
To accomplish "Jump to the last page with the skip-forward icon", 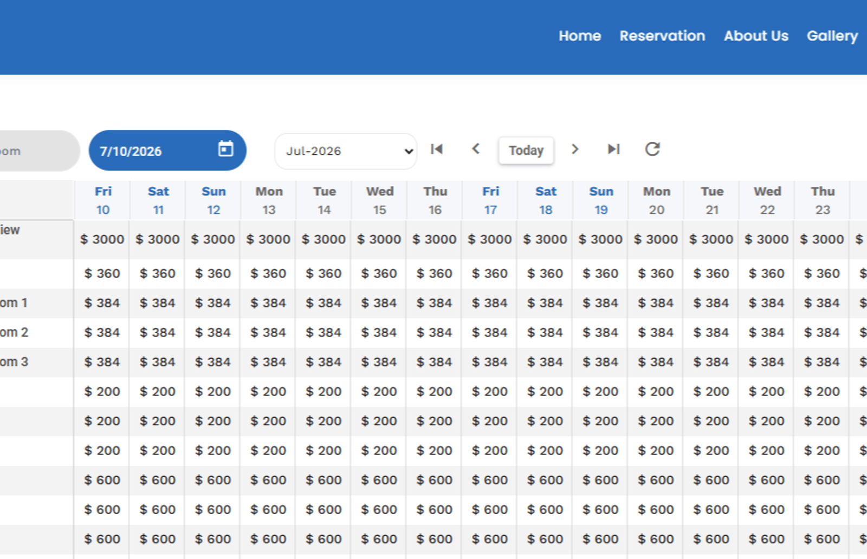I will point(613,149).
